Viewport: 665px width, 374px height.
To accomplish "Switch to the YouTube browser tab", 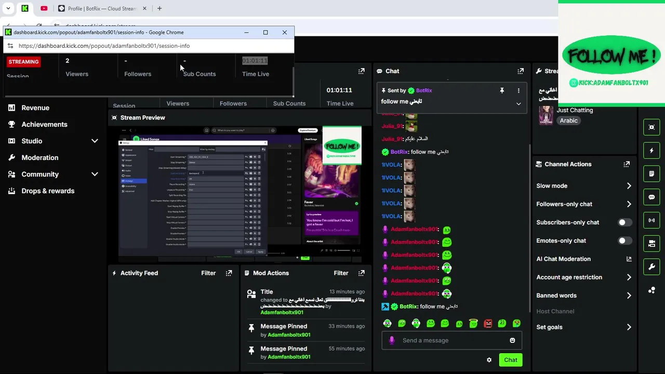I will pos(44,8).
